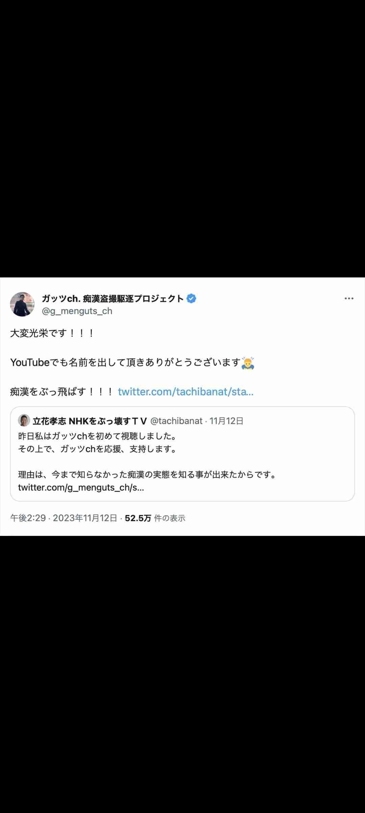Open the ガッツch. 痴漢盗撮駆逐プロジェクト display name
Image resolution: width=365 pixels, height=813 pixels.
tap(113, 298)
